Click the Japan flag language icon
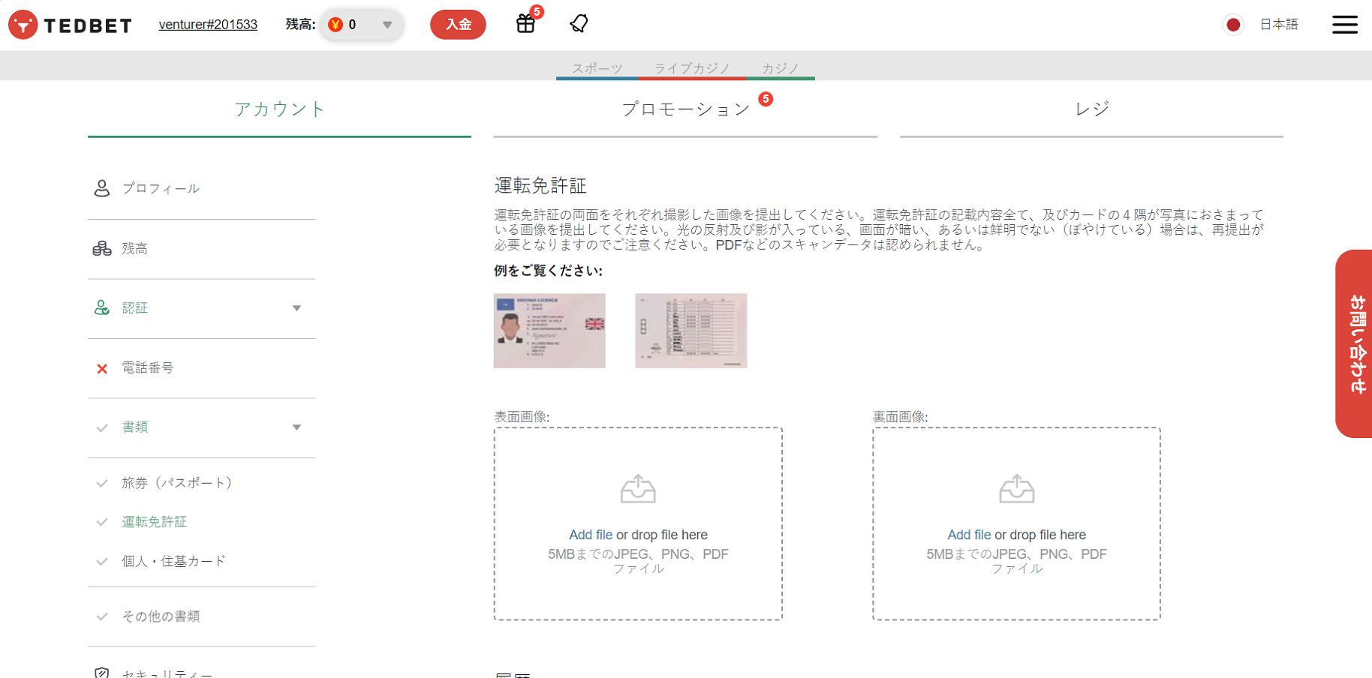The width and height of the screenshot is (1372, 678). click(1232, 25)
